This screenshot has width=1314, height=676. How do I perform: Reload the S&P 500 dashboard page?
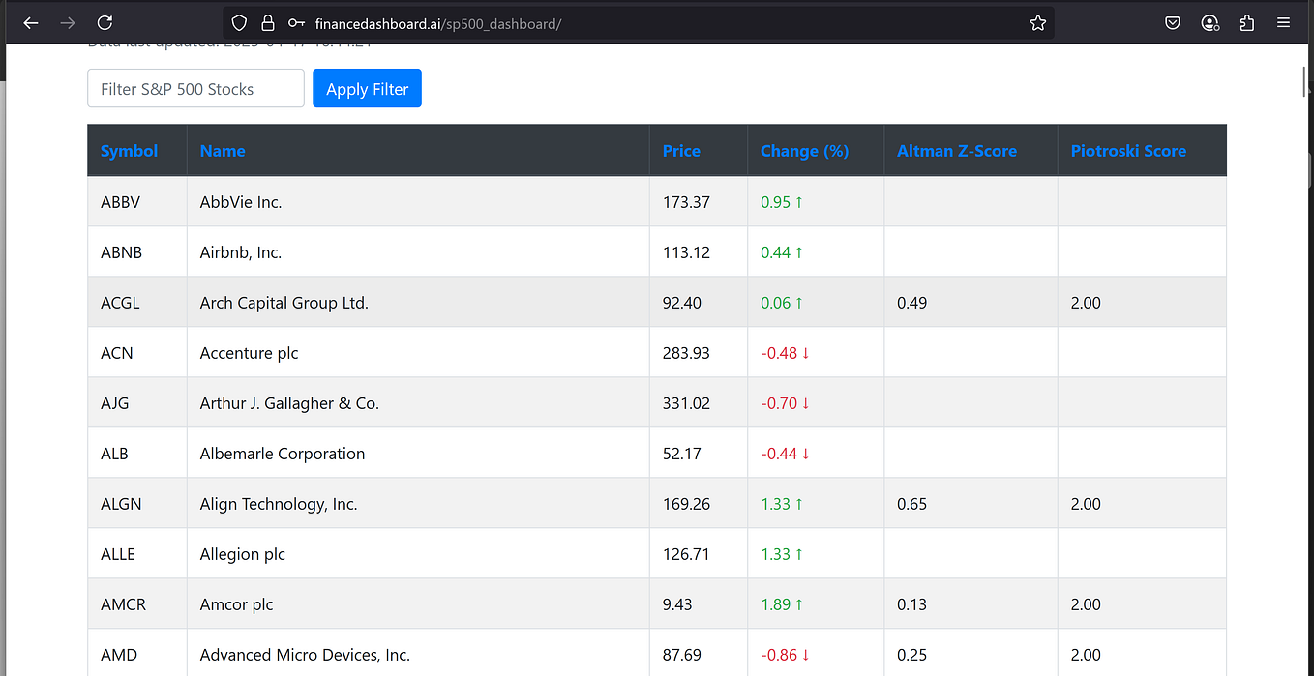105,22
